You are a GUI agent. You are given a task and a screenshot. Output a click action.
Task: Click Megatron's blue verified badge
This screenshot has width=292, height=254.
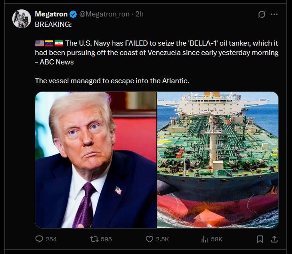(x=73, y=14)
